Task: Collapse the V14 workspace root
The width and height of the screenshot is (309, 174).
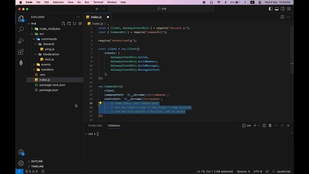Action: 29,24
